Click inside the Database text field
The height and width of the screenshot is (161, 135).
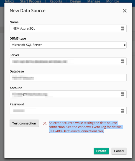pyautogui.click(x=68, y=78)
